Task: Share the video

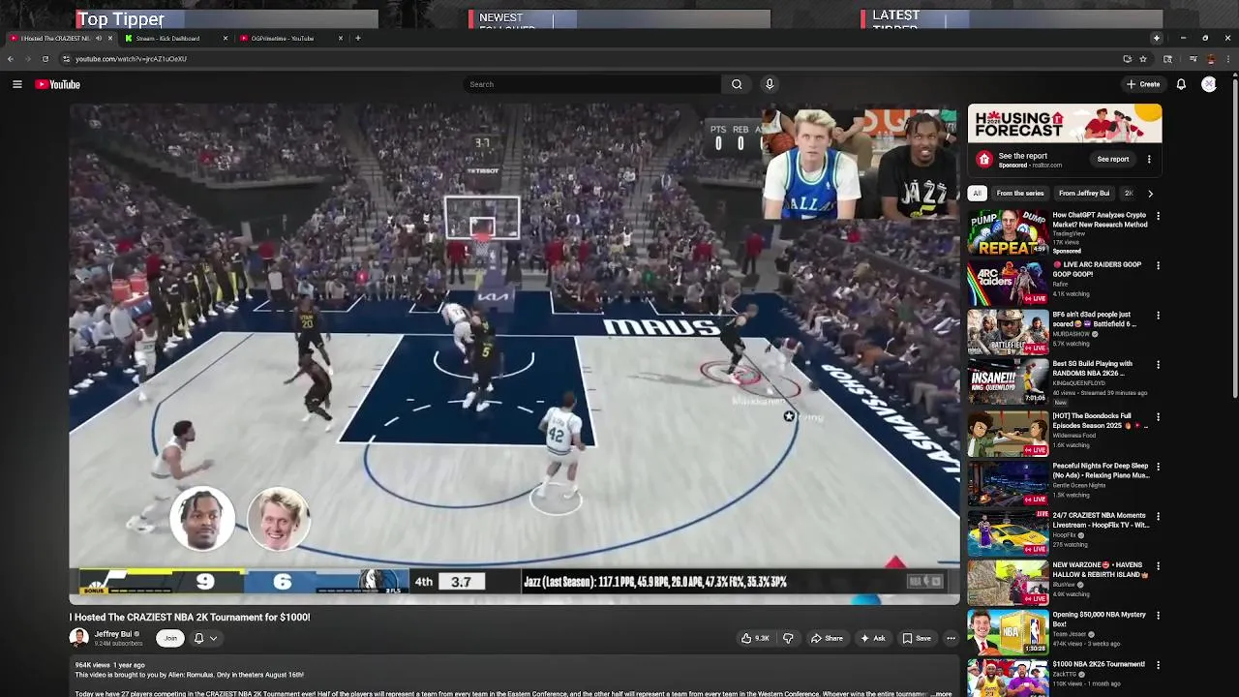Action: (x=827, y=638)
